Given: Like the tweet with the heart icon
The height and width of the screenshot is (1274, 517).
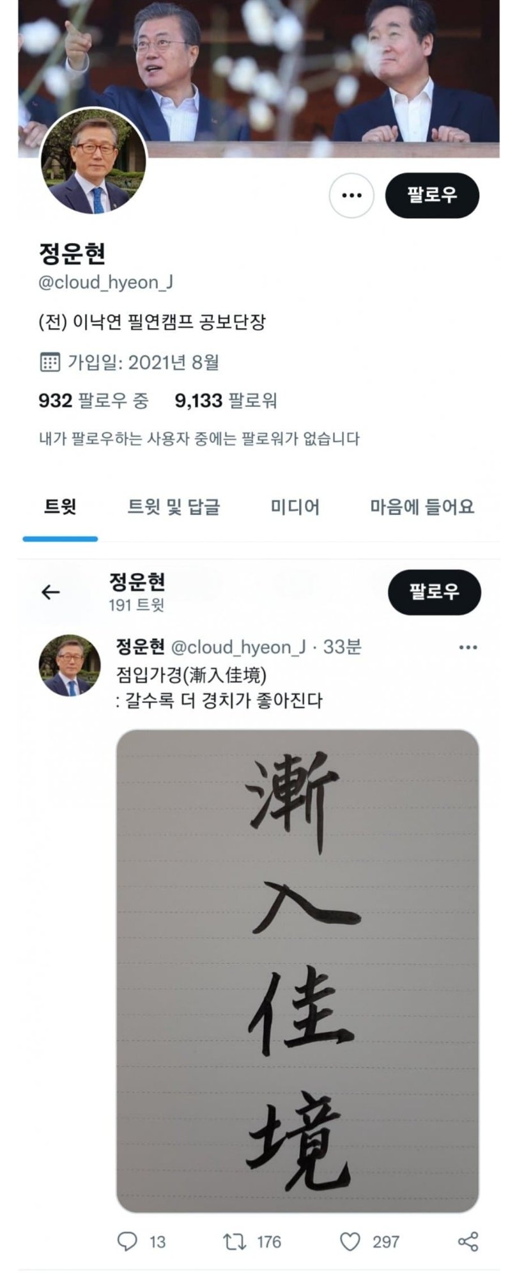Looking at the screenshot, I should click(350, 1241).
